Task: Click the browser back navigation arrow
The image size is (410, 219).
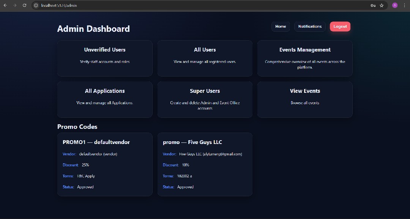Action: (5, 5)
